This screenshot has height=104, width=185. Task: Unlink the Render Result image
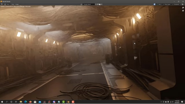click(102, 4)
